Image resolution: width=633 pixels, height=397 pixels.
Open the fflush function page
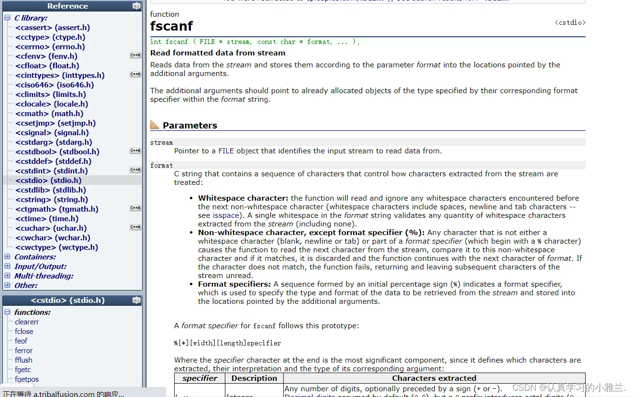23,360
